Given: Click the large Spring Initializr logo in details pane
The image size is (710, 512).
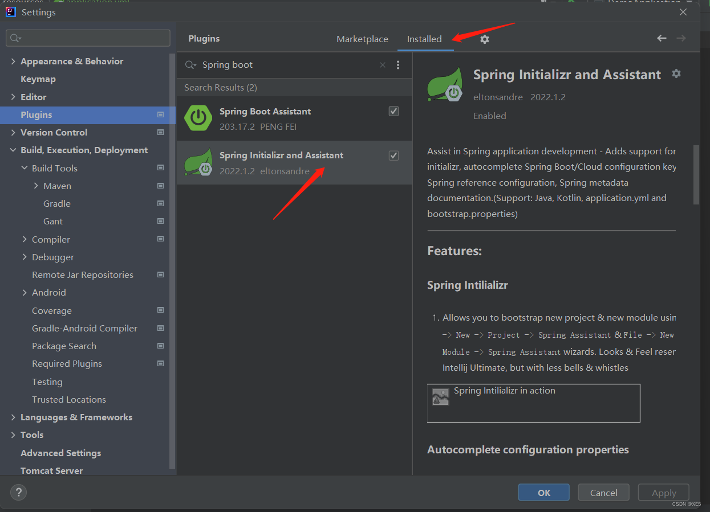Looking at the screenshot, I should point(445,85).
